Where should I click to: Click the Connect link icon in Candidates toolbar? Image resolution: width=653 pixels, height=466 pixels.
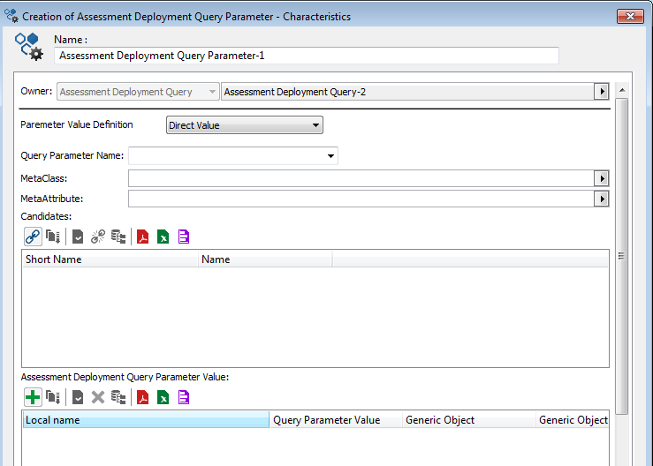click(x=33, y=237)
